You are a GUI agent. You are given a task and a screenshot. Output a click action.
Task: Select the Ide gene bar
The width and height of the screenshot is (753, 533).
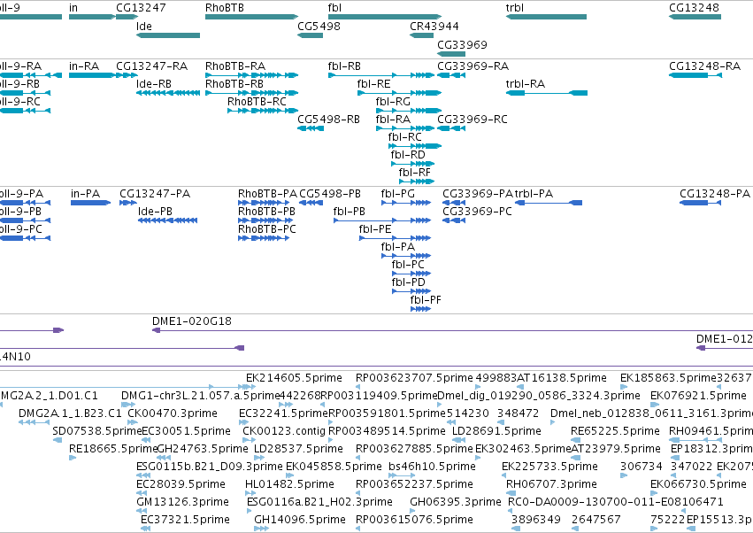167,35
